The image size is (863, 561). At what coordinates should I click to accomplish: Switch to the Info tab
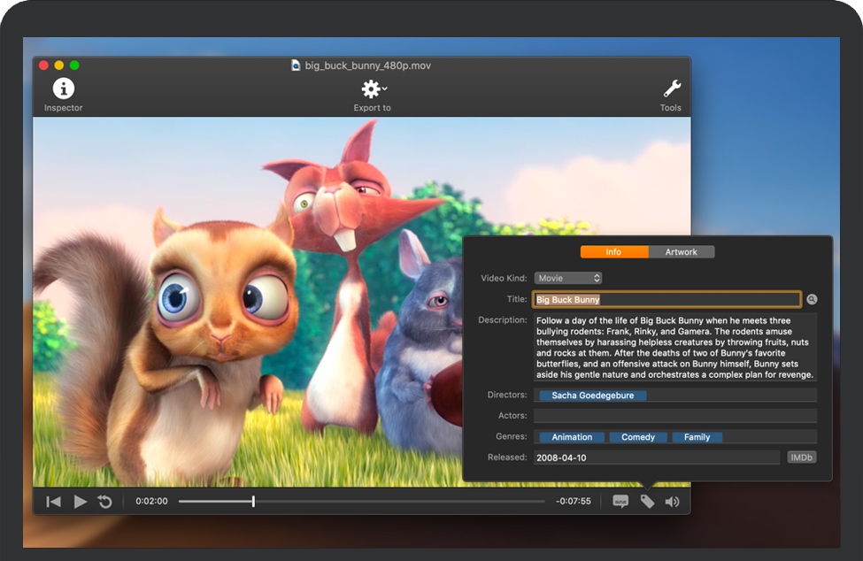(x=613, y=252)
